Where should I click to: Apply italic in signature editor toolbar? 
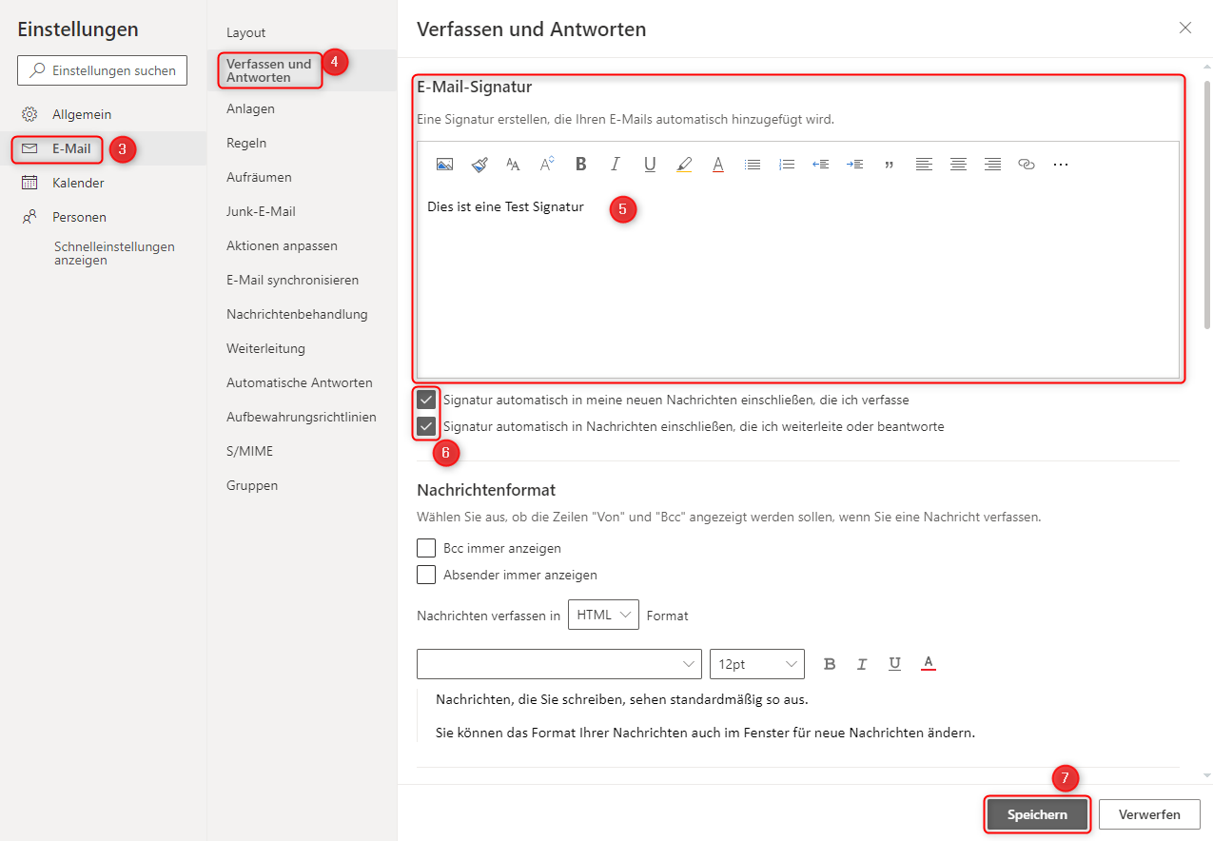tap(616, 165)
